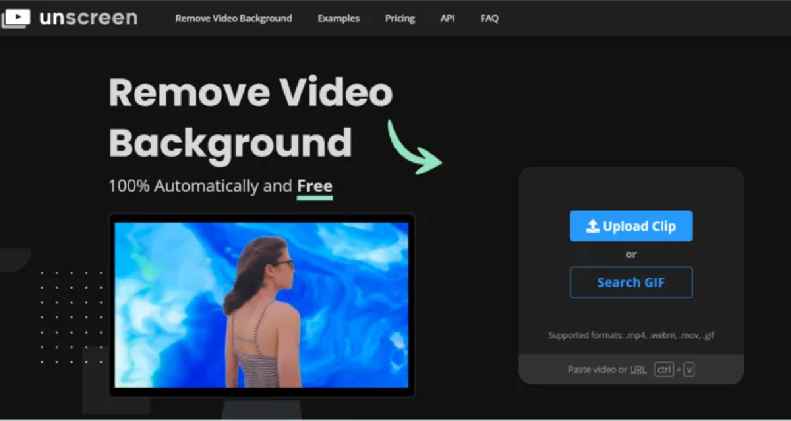
Task: Click the ctrl key badge
Action: [664, 370]
